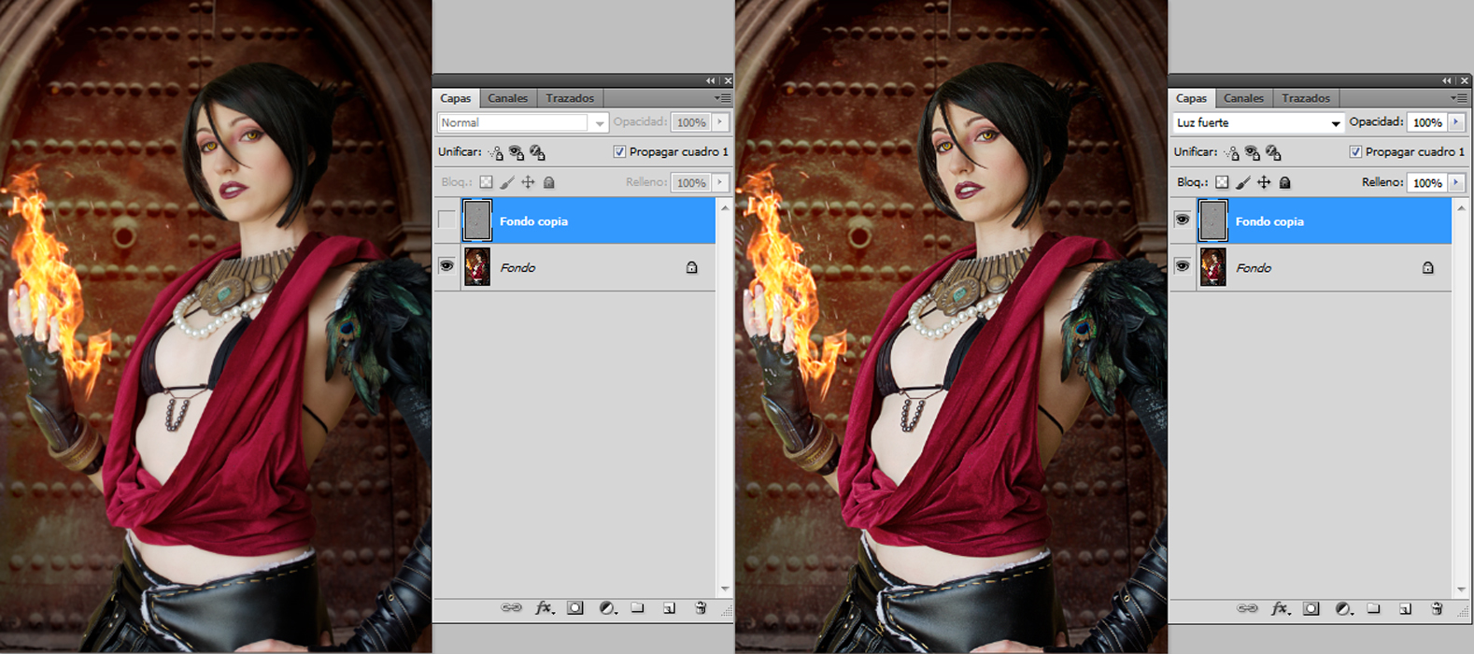
Task: Show the hidden Fondo copia layer via empty eye box
Action: [x=447, y=220]
